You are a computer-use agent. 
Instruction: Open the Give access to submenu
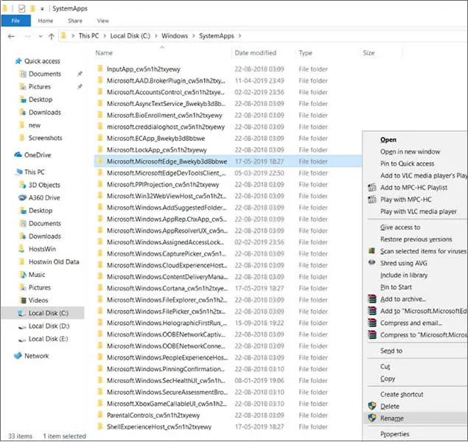pyautogui.click(x=400, y=228)
